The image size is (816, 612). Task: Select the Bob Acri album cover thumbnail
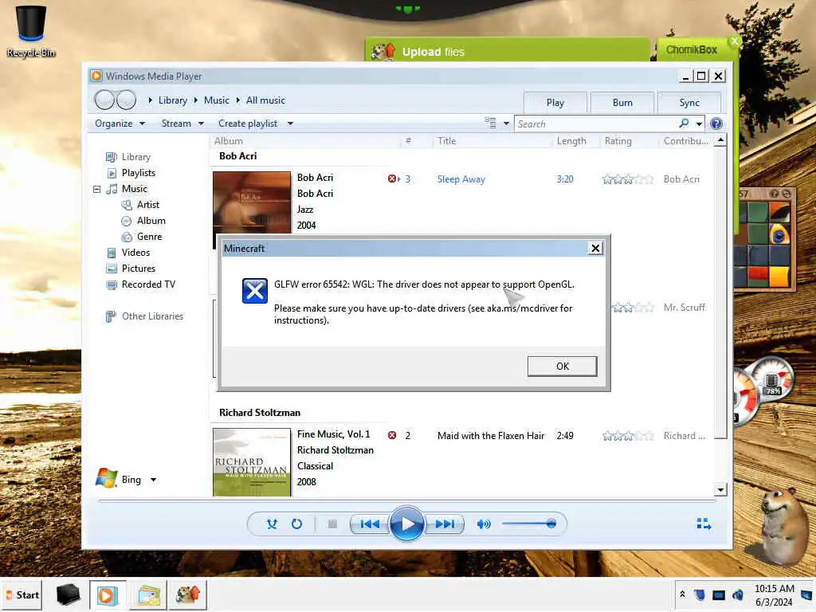252,203
